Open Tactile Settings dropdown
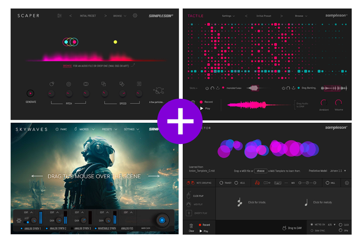 [229, 16]
